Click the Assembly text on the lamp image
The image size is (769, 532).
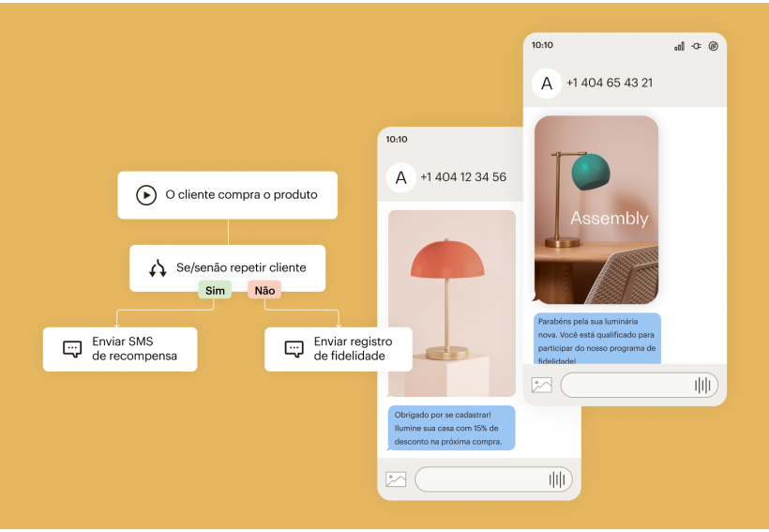[x=610, y=219]
